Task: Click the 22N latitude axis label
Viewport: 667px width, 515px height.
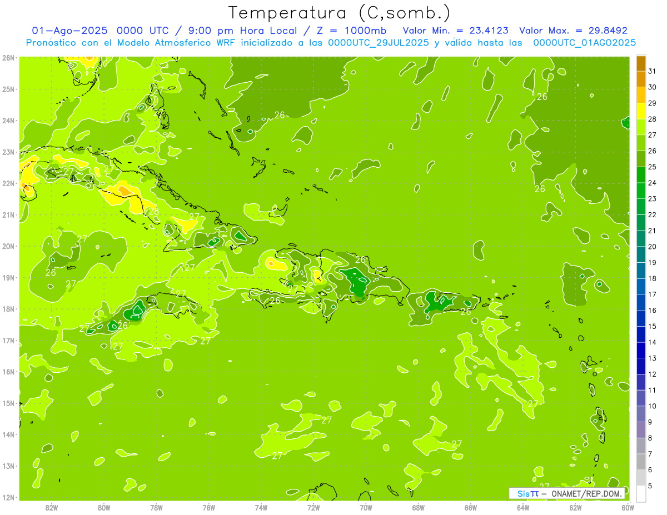Action: pos(8,183)
